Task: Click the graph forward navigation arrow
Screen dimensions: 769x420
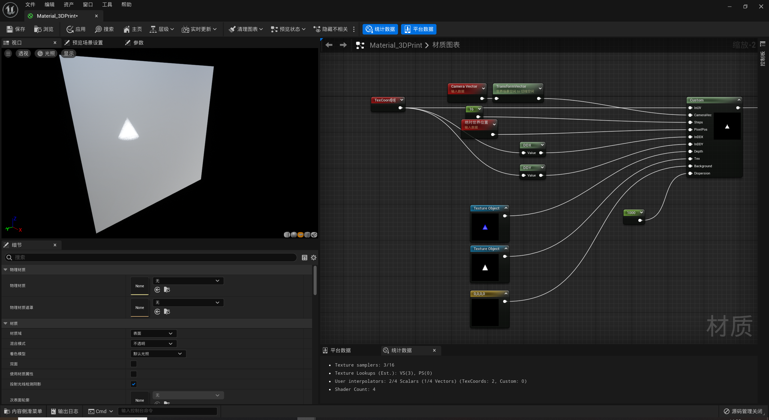Action: click(343, 45)
